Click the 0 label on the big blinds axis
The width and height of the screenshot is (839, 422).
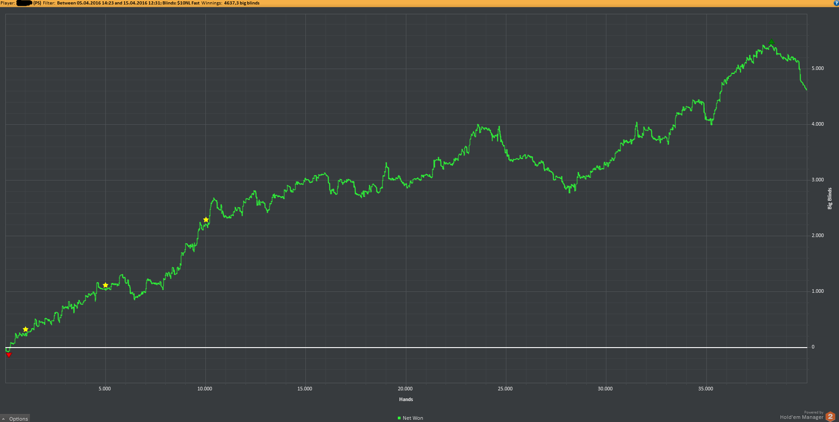813,347
